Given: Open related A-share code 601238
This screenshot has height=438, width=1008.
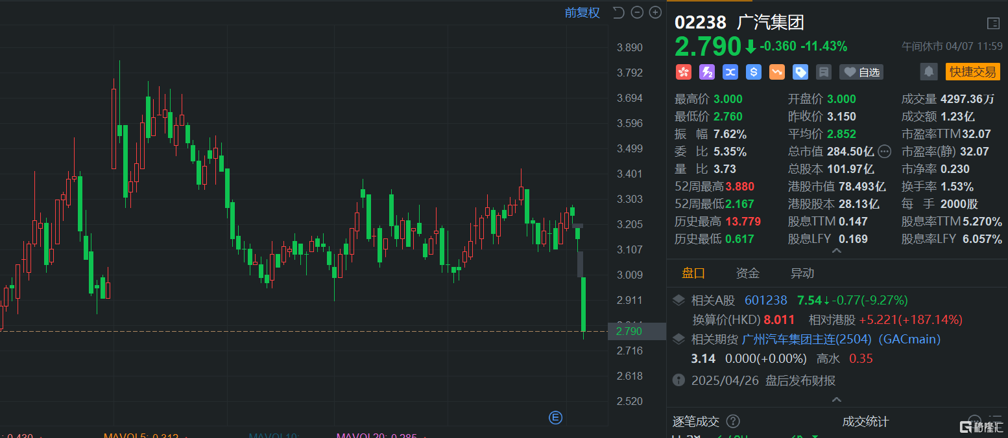Looking at the screenshot, I should click(x=765, y=300).
